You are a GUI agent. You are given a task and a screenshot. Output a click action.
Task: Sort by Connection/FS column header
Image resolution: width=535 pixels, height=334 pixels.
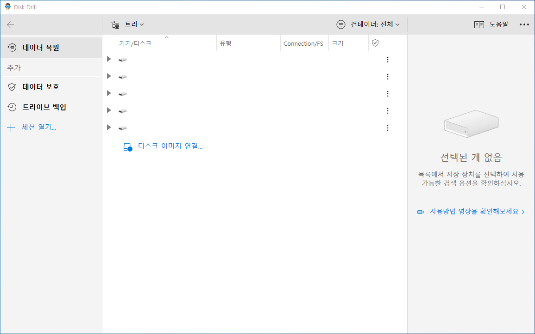(304, 43)
